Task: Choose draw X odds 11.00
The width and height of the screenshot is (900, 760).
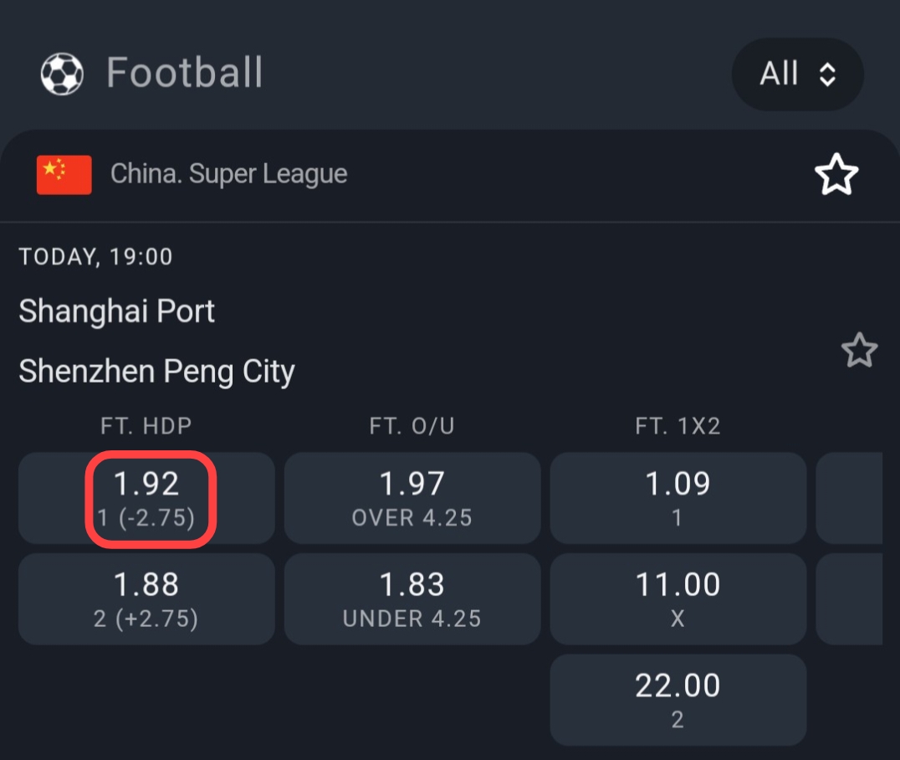Action: click(x=678, y=598)
